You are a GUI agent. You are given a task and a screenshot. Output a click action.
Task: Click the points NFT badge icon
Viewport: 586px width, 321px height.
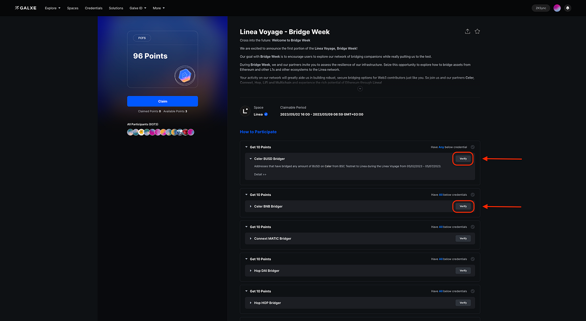point(185,75)
